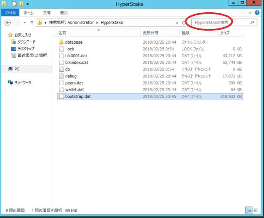The height and width of the screenshot is (218, 264).
Task: Click the properties quick access icon
Action: pos(14,4)
